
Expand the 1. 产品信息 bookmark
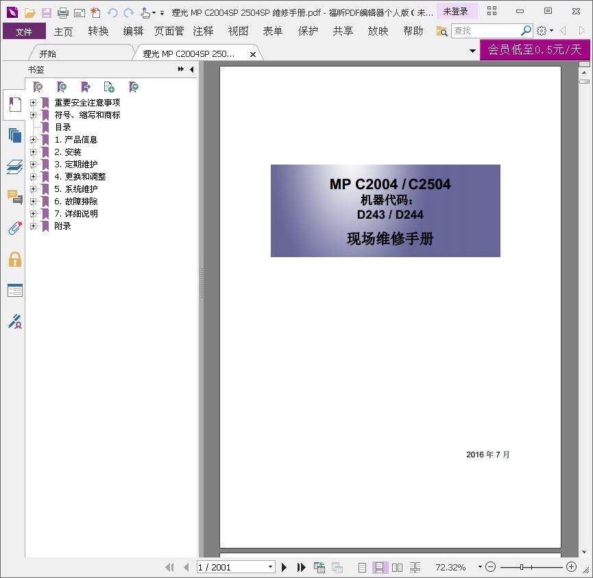34,140
